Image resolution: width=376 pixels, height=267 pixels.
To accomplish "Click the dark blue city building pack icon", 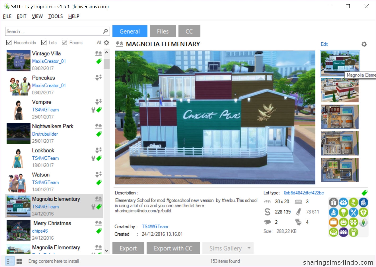I will click(x=363, y=202).
